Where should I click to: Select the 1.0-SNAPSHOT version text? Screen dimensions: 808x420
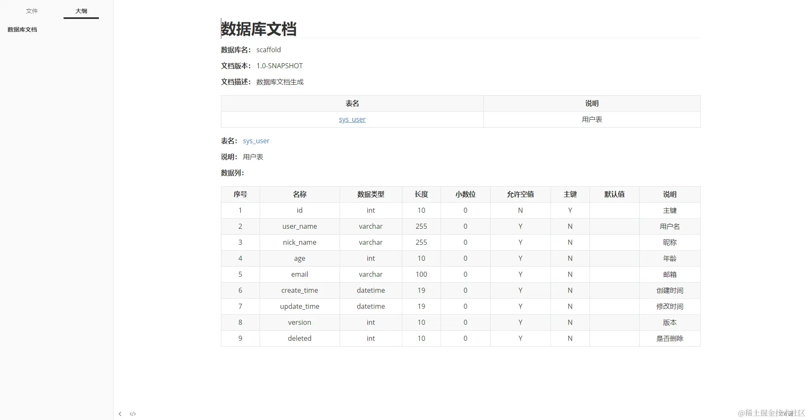279,66
